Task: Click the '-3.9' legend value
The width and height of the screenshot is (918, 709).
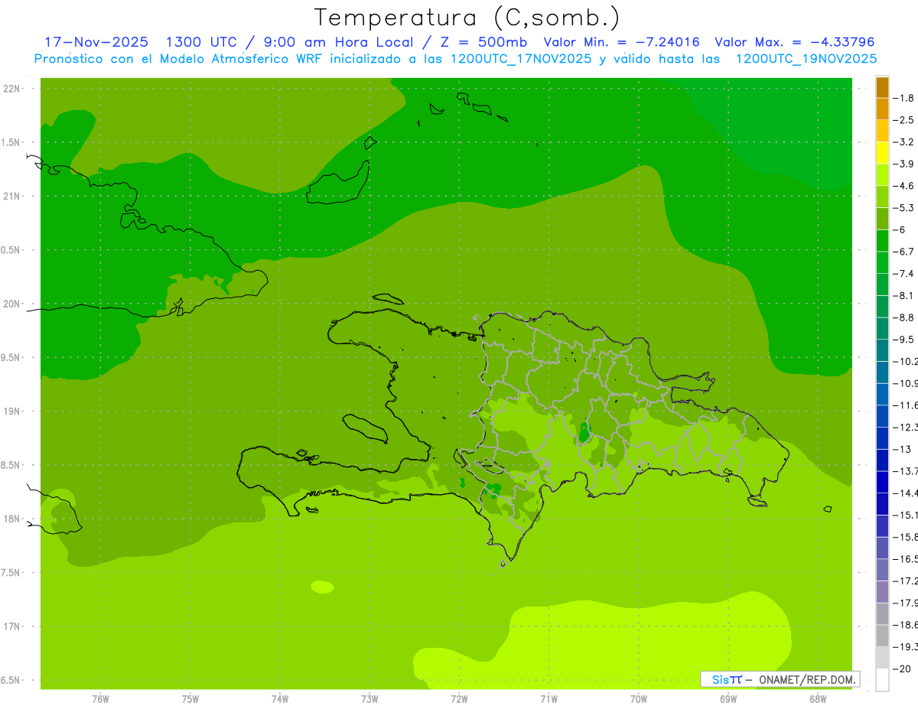Action: 903,164
